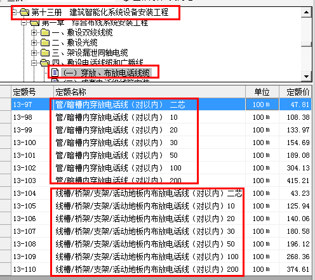Image resolution: width=315 pixels, height=280 pixels.
Task: Select quota number 13-102
Action: 24,168
